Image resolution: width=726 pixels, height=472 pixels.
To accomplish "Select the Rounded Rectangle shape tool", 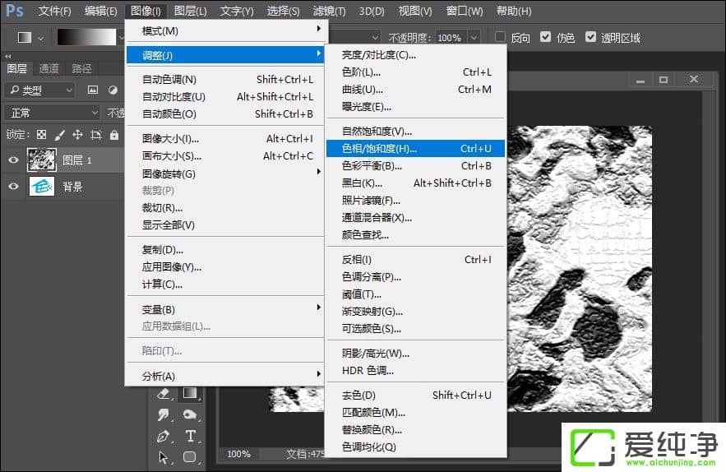I will point(190,456).
